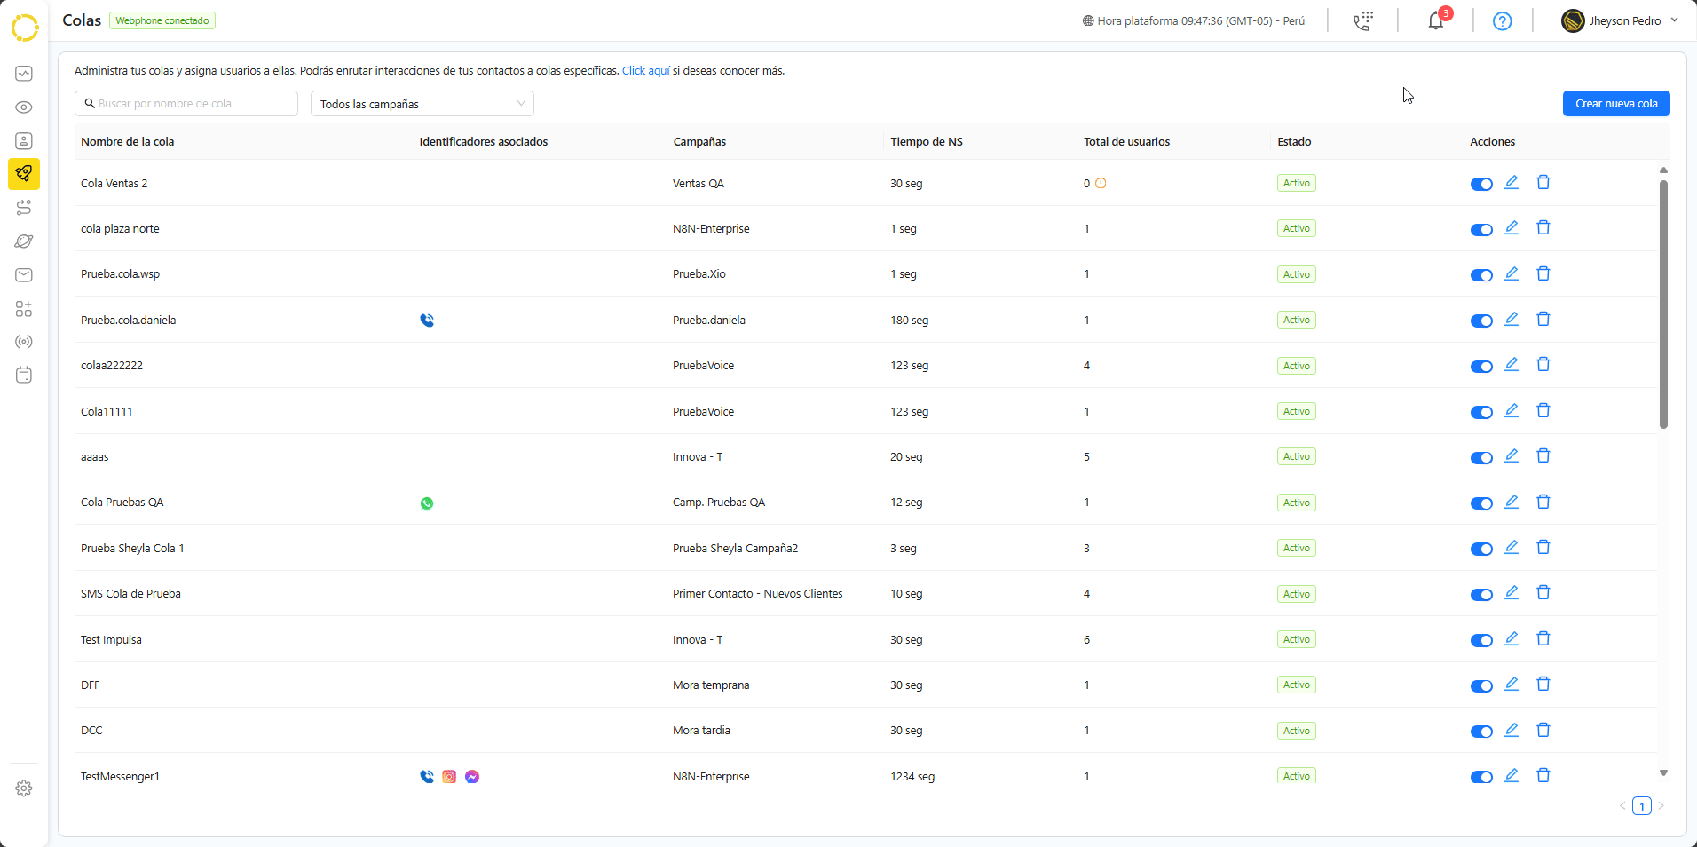The image size is (1697, 847).
Task: Click Crear nueva cola button
Action: 1615,104
